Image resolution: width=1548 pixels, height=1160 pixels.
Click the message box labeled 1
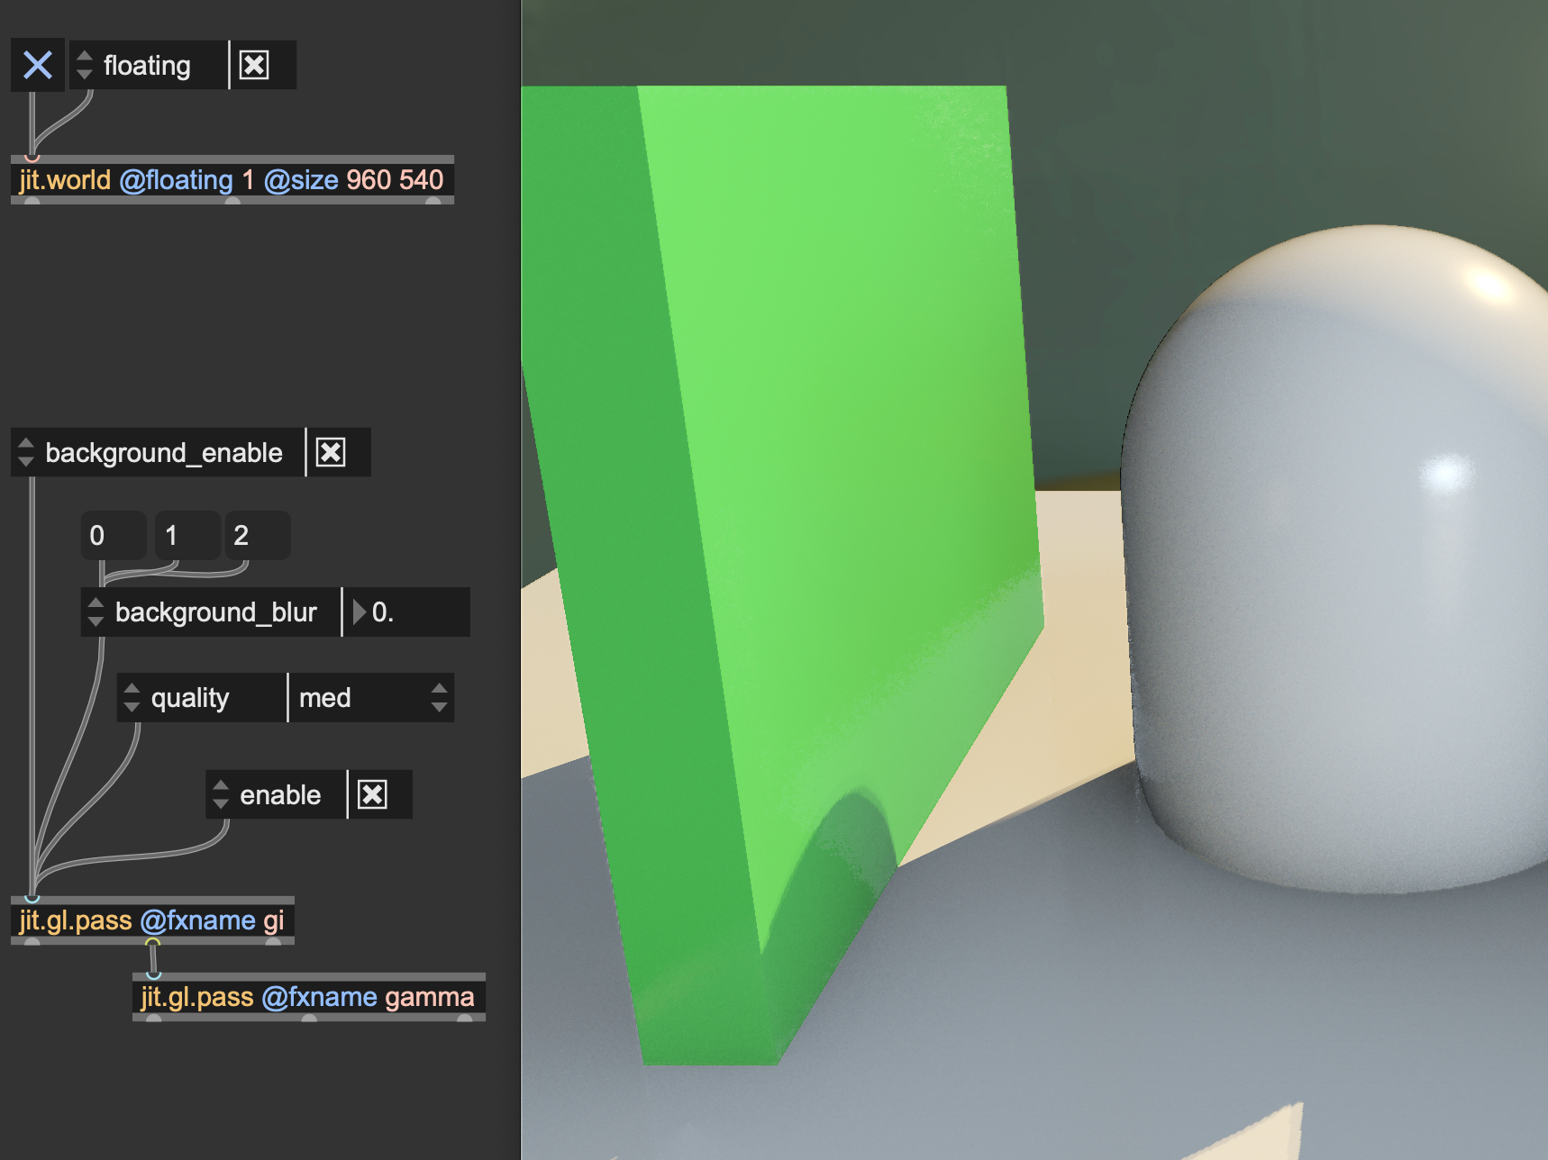click(x=187, y=536)
